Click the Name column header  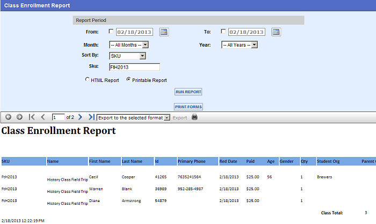coord(67,161)
